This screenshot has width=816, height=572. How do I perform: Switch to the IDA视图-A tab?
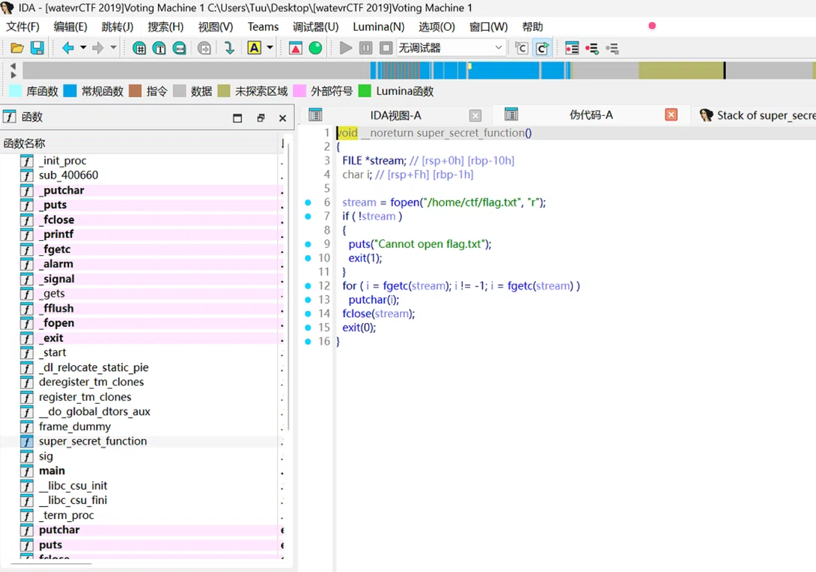[x=395, y=116]
